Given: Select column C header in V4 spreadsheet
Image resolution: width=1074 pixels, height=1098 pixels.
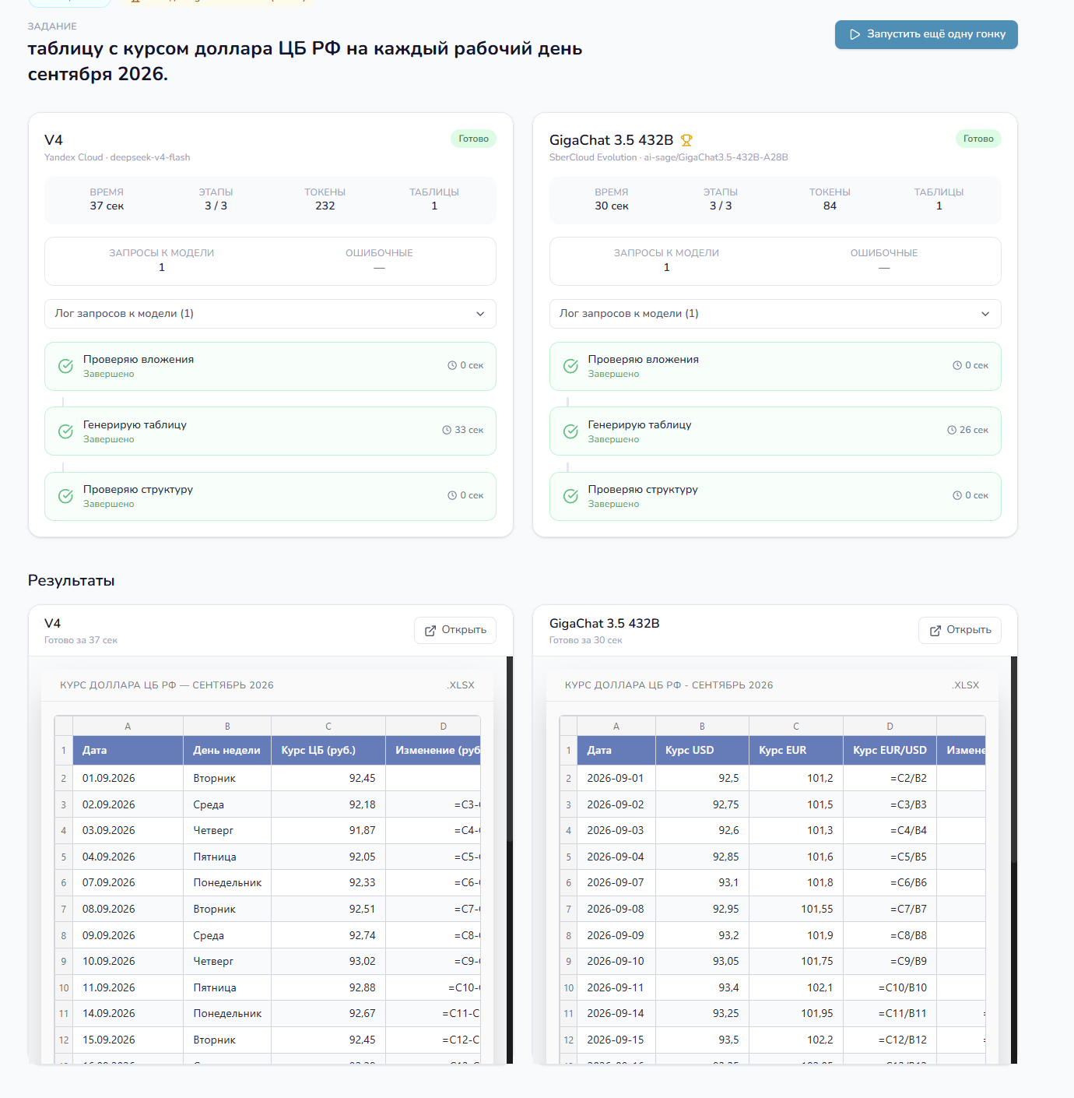Looking at the screenshot, I should [x=328, y=727].
